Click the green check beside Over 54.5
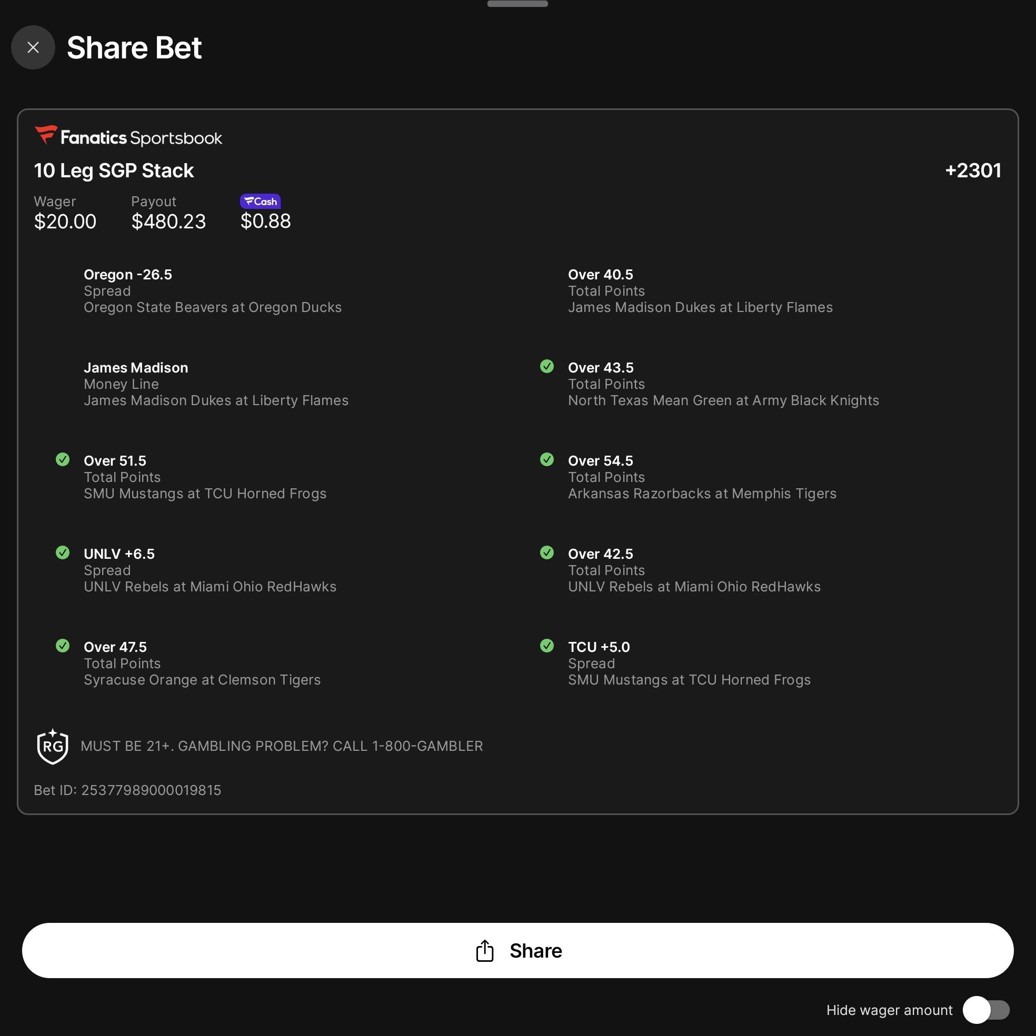1036x1036 pixels. coord(547,459)
